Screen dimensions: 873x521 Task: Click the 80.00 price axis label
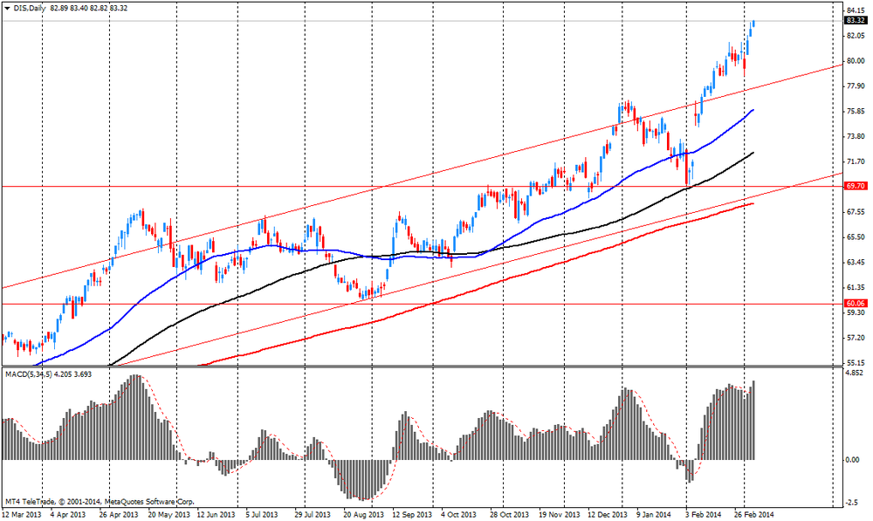point(856,61)
